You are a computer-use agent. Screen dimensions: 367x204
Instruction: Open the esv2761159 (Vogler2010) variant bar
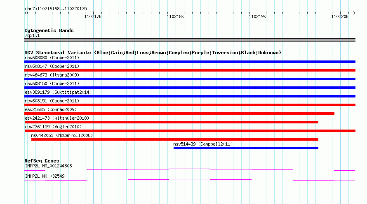point(190,131)
